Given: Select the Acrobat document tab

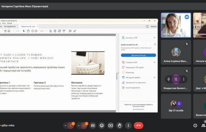Looking at the screenshot, I should pos(29,26).
